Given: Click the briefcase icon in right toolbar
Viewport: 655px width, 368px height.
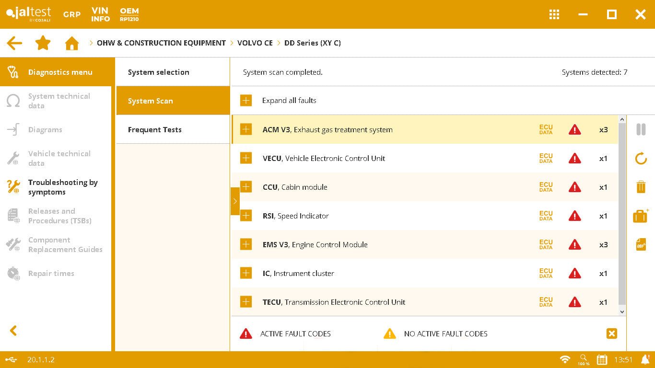Looking at the screenshot, I should click(x=641, y=216).
